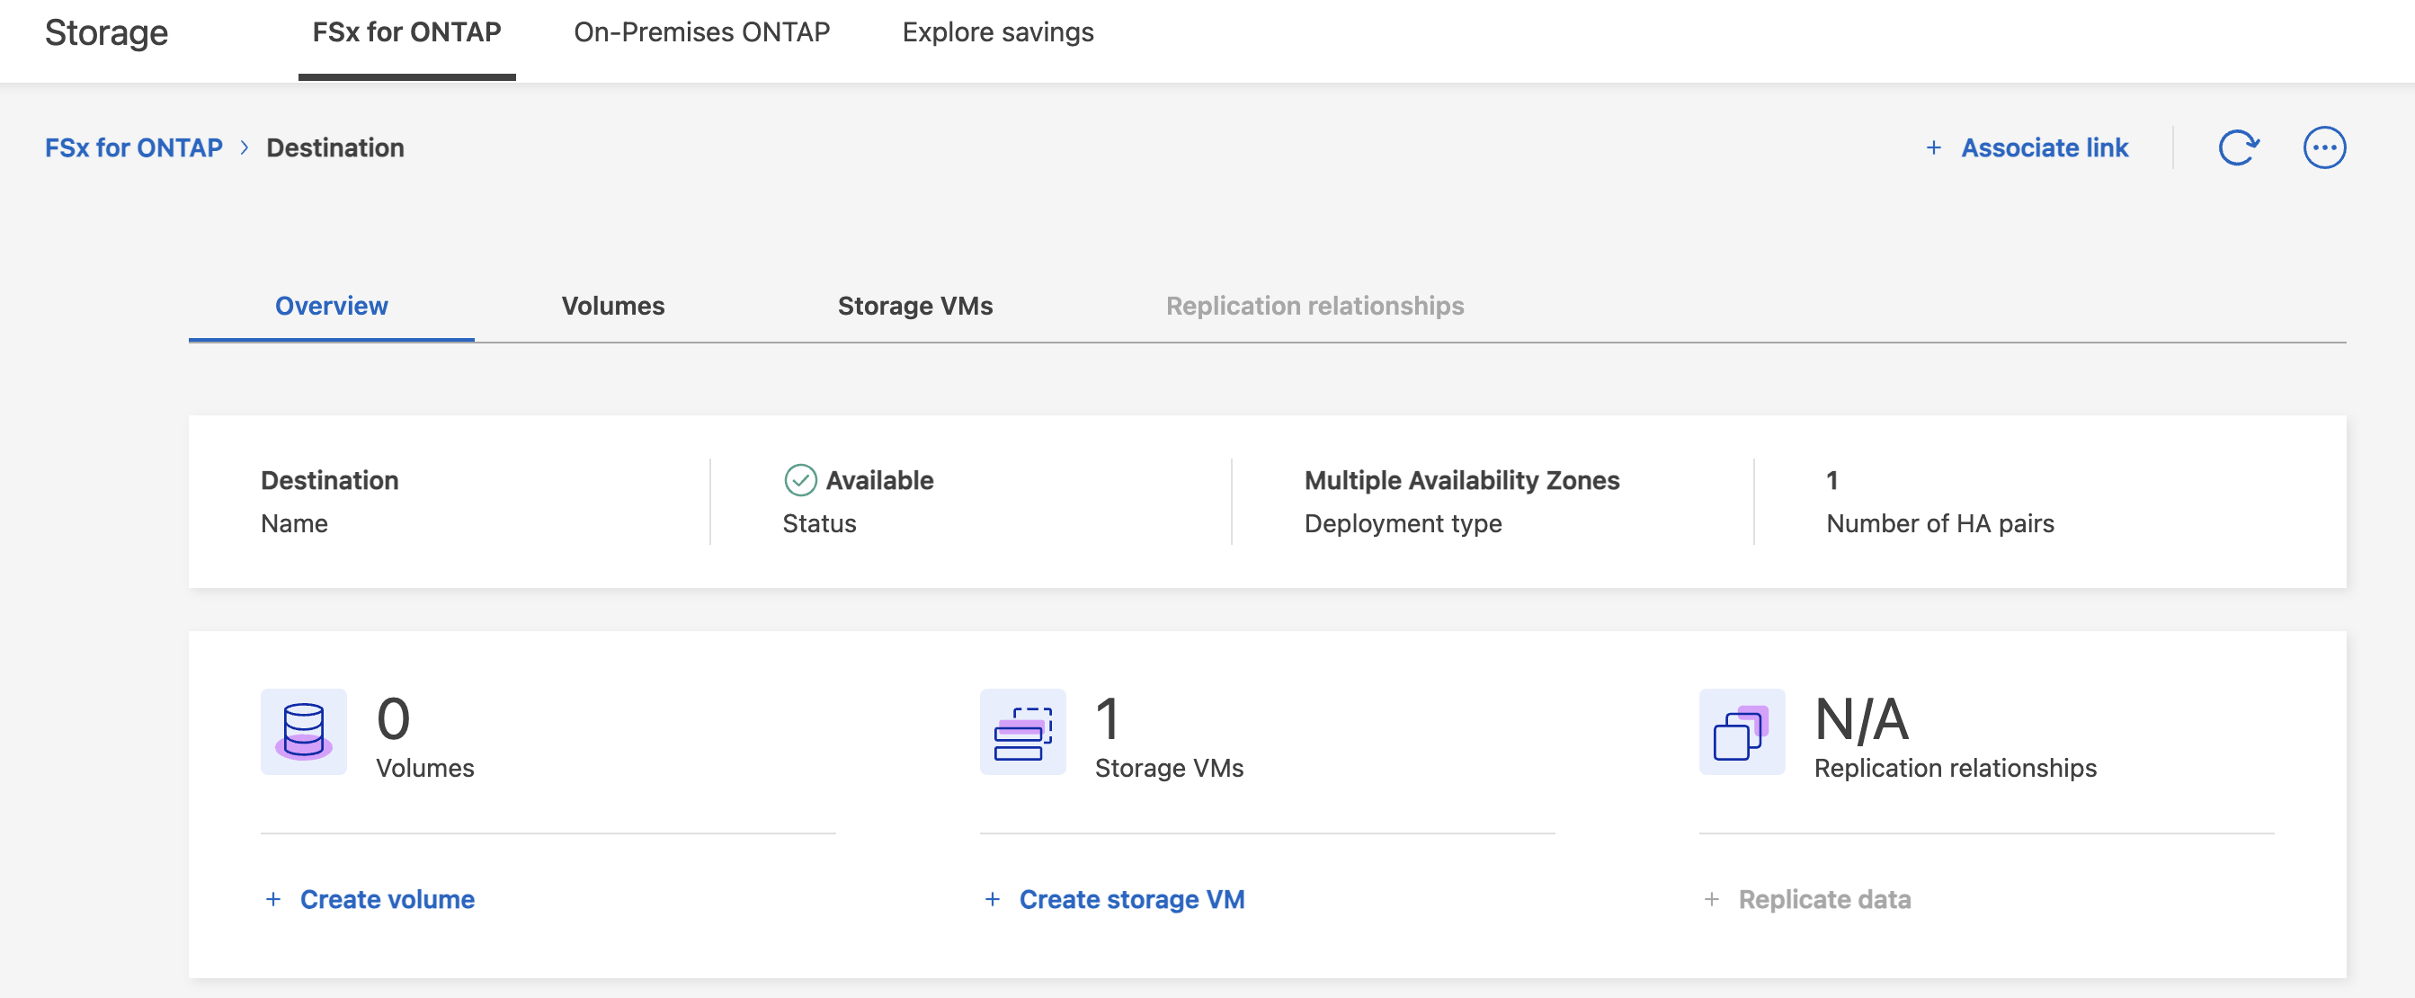The width and height of the screenshot is (2415, 998).
Task: Click the plus icon next to Create volume
Action: tap(272, 899)
